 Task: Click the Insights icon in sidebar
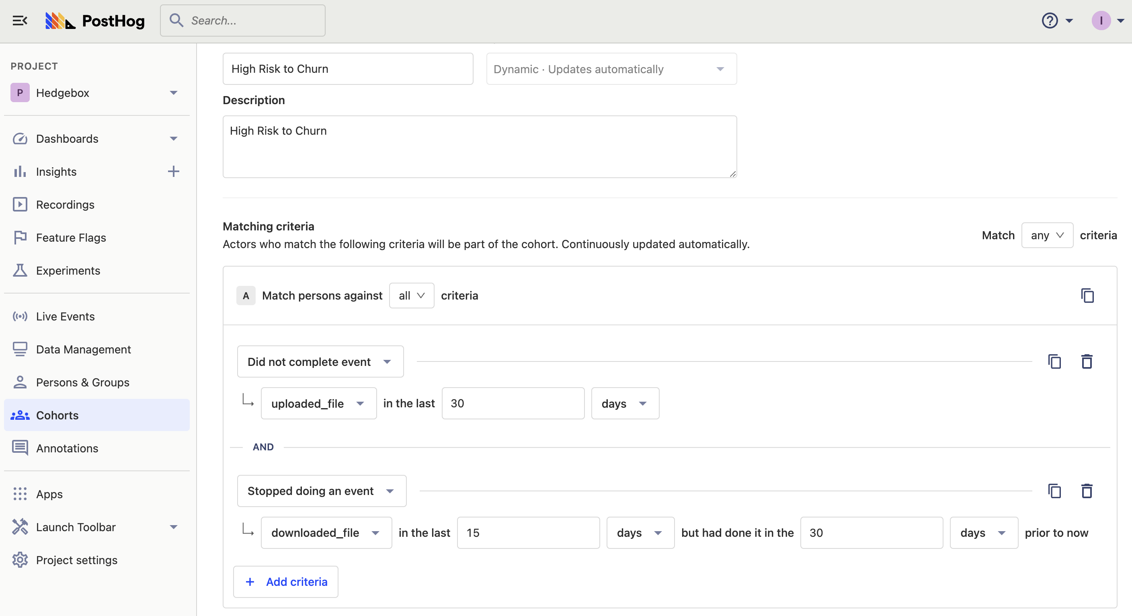[21, 171]
